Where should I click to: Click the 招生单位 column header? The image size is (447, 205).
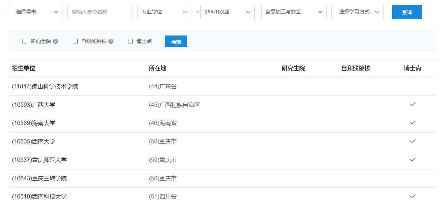(x=24, y=68)
